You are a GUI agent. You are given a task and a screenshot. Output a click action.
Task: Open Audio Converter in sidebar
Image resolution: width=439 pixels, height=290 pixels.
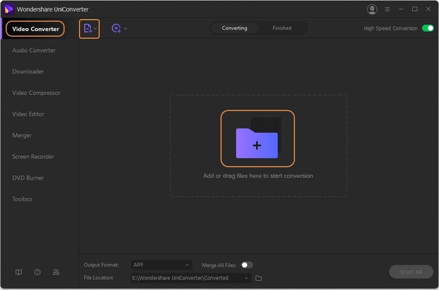(34, 51)
